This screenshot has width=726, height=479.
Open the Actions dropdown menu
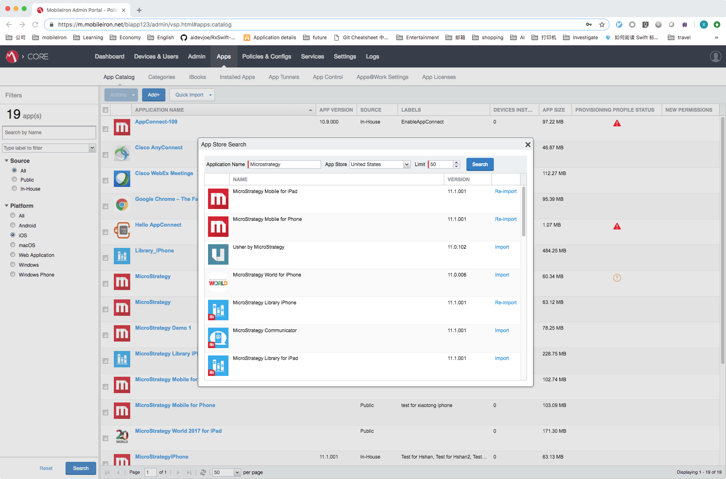click(121, 95)
